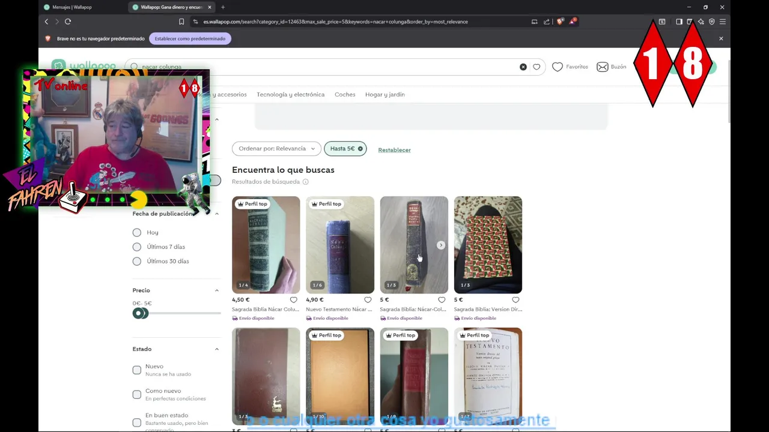
Task: Favorite the 4,50 € Sagrada Biblia listing
Action: (294, 300)
